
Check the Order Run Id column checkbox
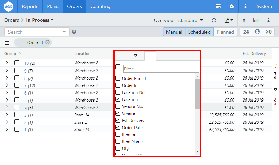coord(118,78)
